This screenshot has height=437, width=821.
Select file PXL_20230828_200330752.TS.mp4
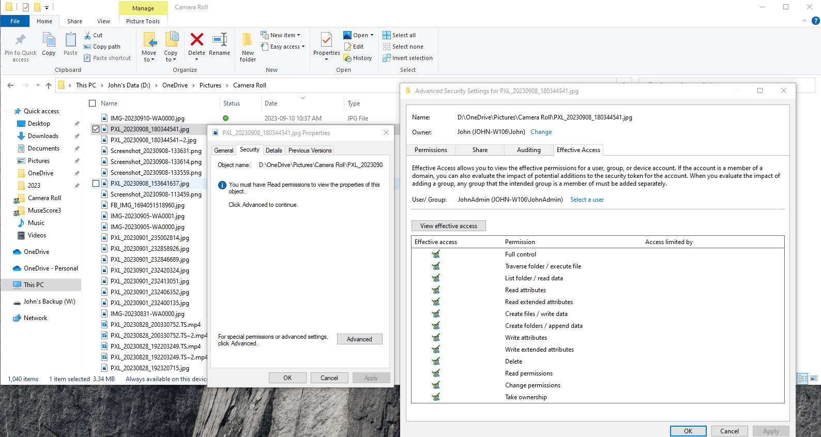point(155,325)
